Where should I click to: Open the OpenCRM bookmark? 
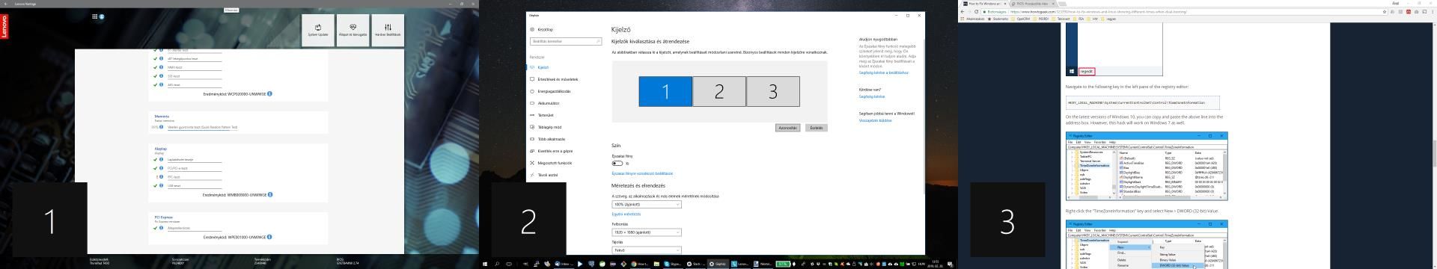click(1020, 19)
